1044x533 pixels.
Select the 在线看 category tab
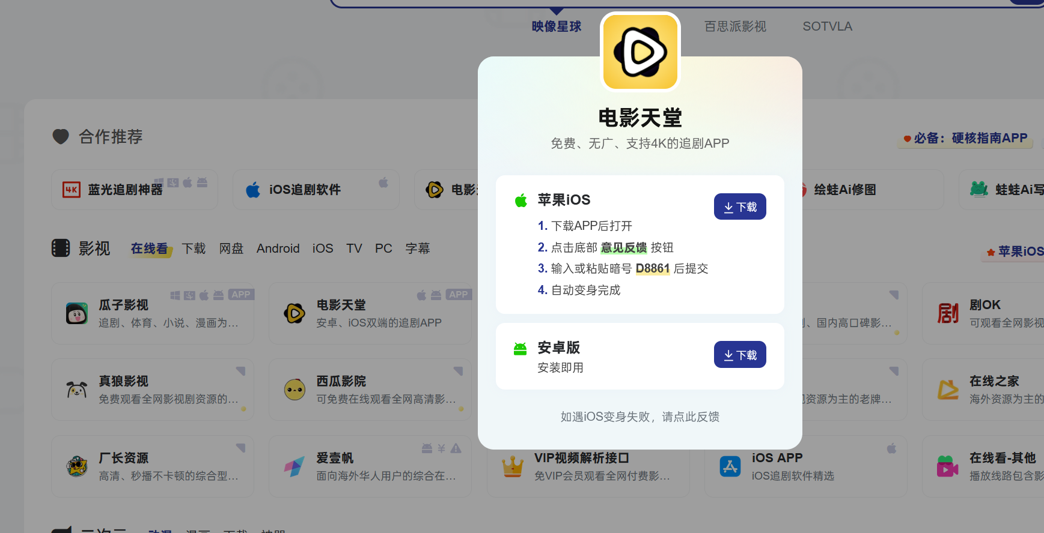(x=149, y=248)
